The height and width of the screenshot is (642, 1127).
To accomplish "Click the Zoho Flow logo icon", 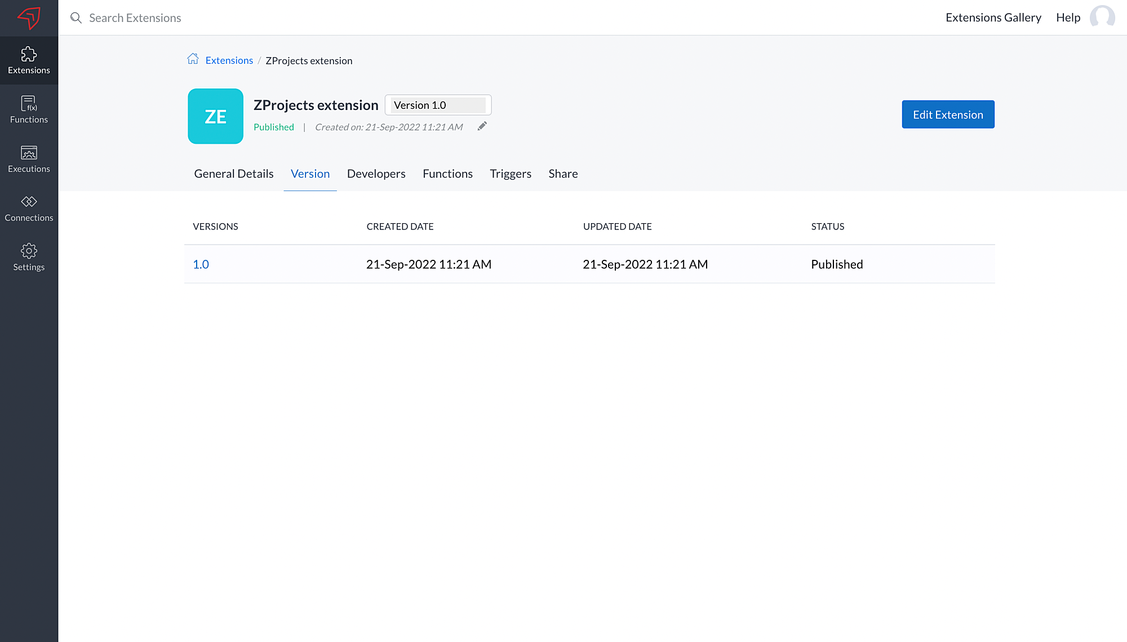I will point(29,17).
